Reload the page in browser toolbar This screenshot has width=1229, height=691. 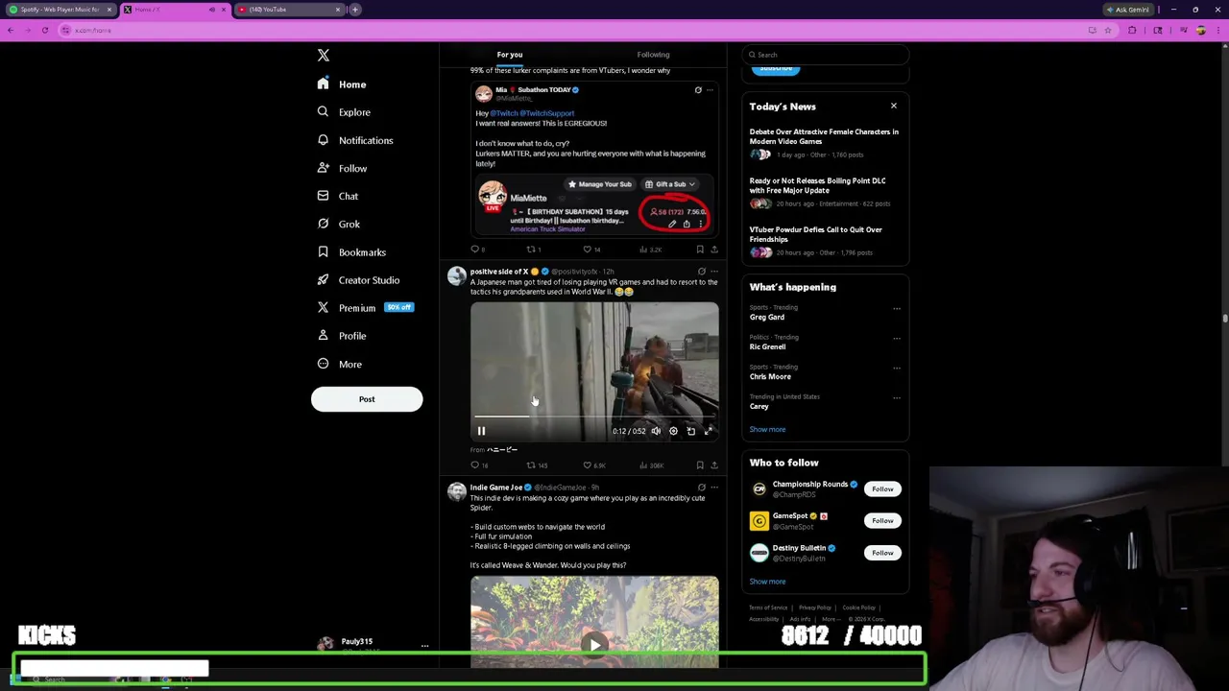point(45,31)
